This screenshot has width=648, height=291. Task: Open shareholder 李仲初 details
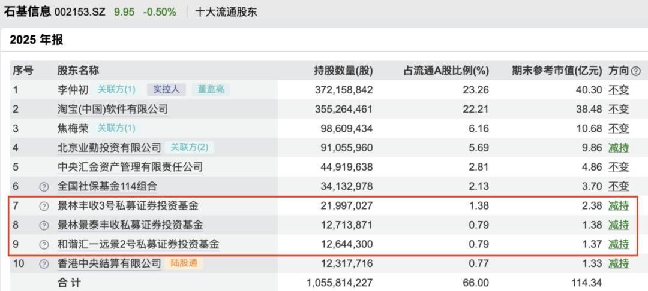pyautogui.click(x=74, y=90)
